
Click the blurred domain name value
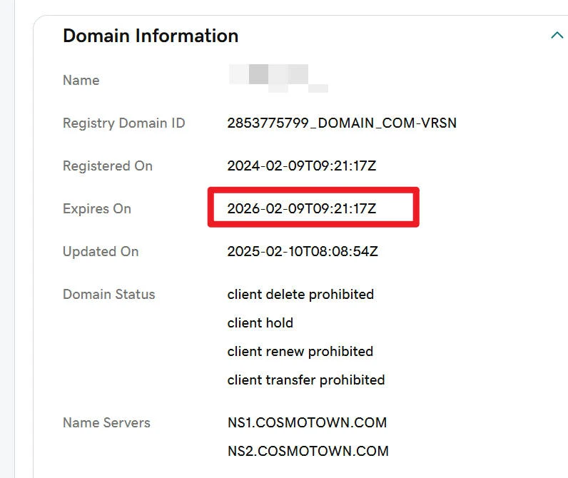(277, 78)
